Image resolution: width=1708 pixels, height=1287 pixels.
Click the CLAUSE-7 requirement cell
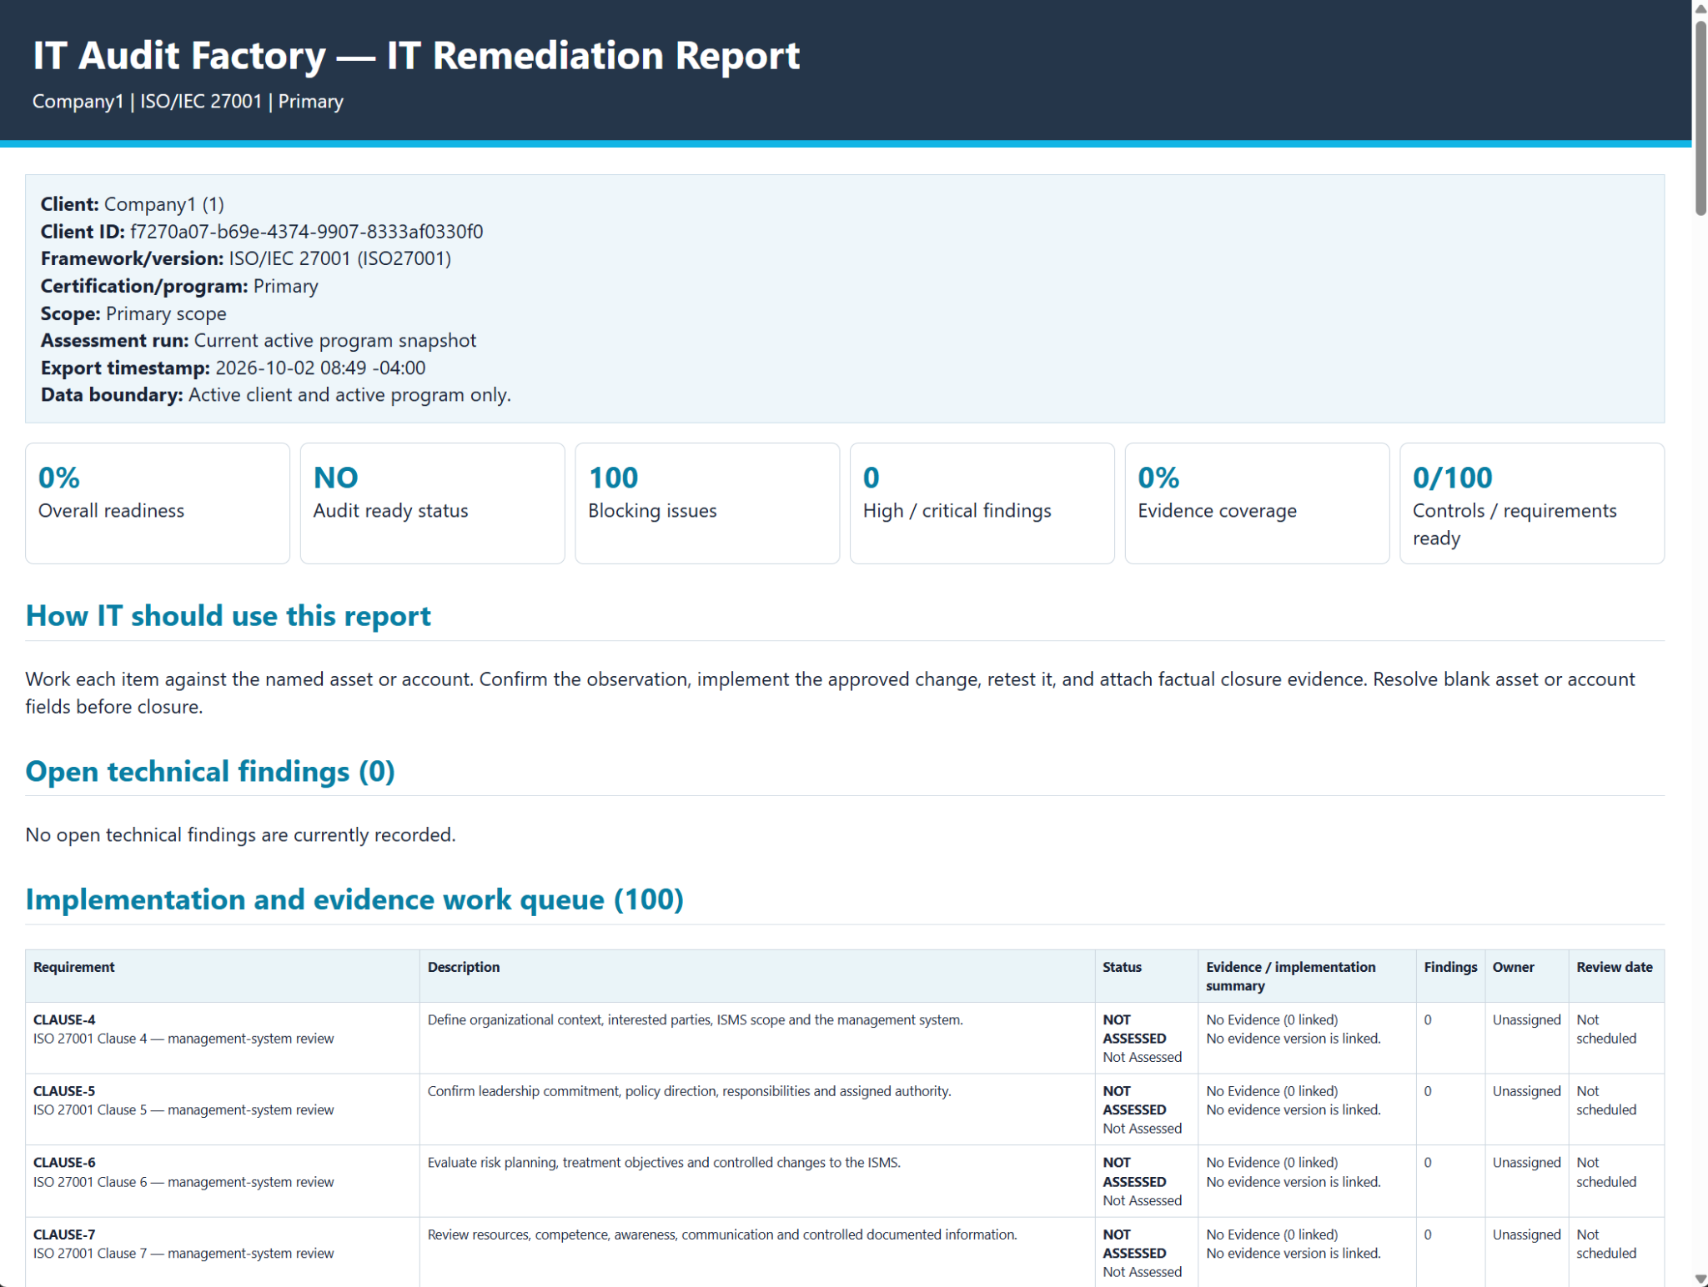pos(223,1252)
